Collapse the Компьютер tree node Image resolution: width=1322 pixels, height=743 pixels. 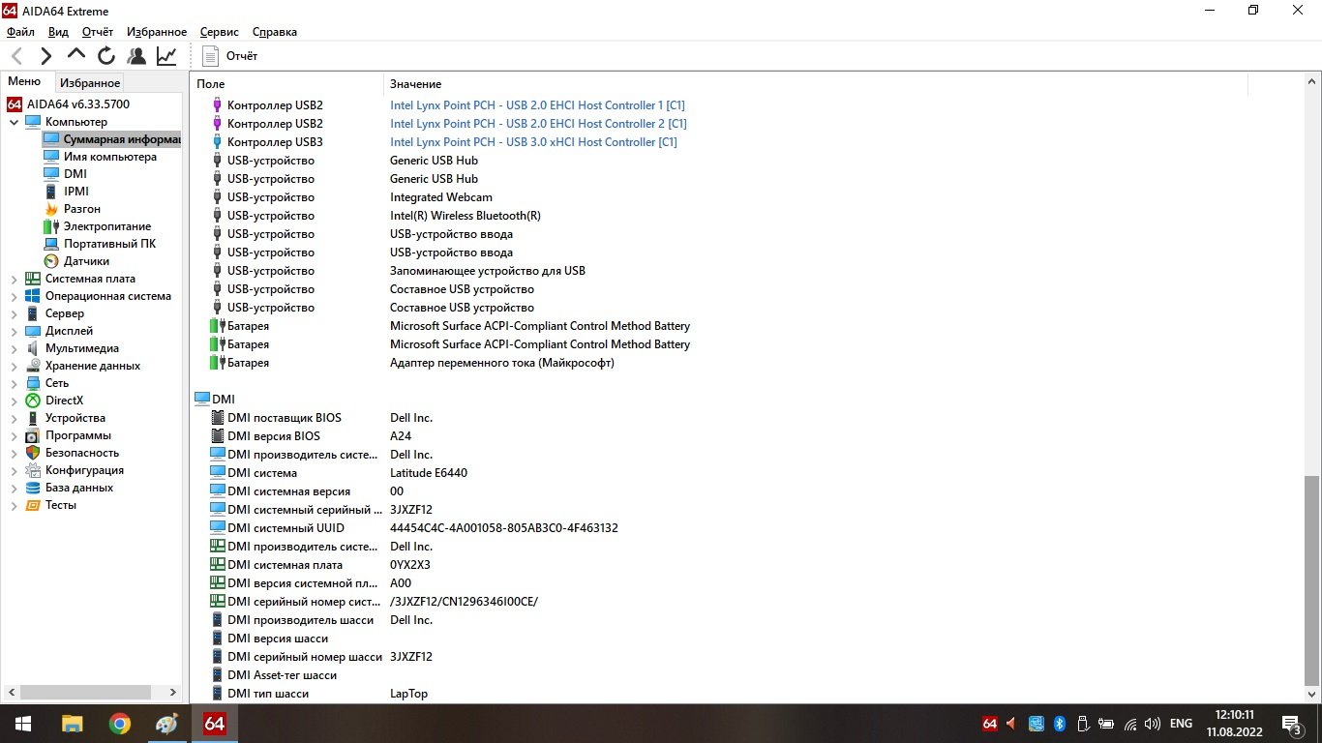14,122
